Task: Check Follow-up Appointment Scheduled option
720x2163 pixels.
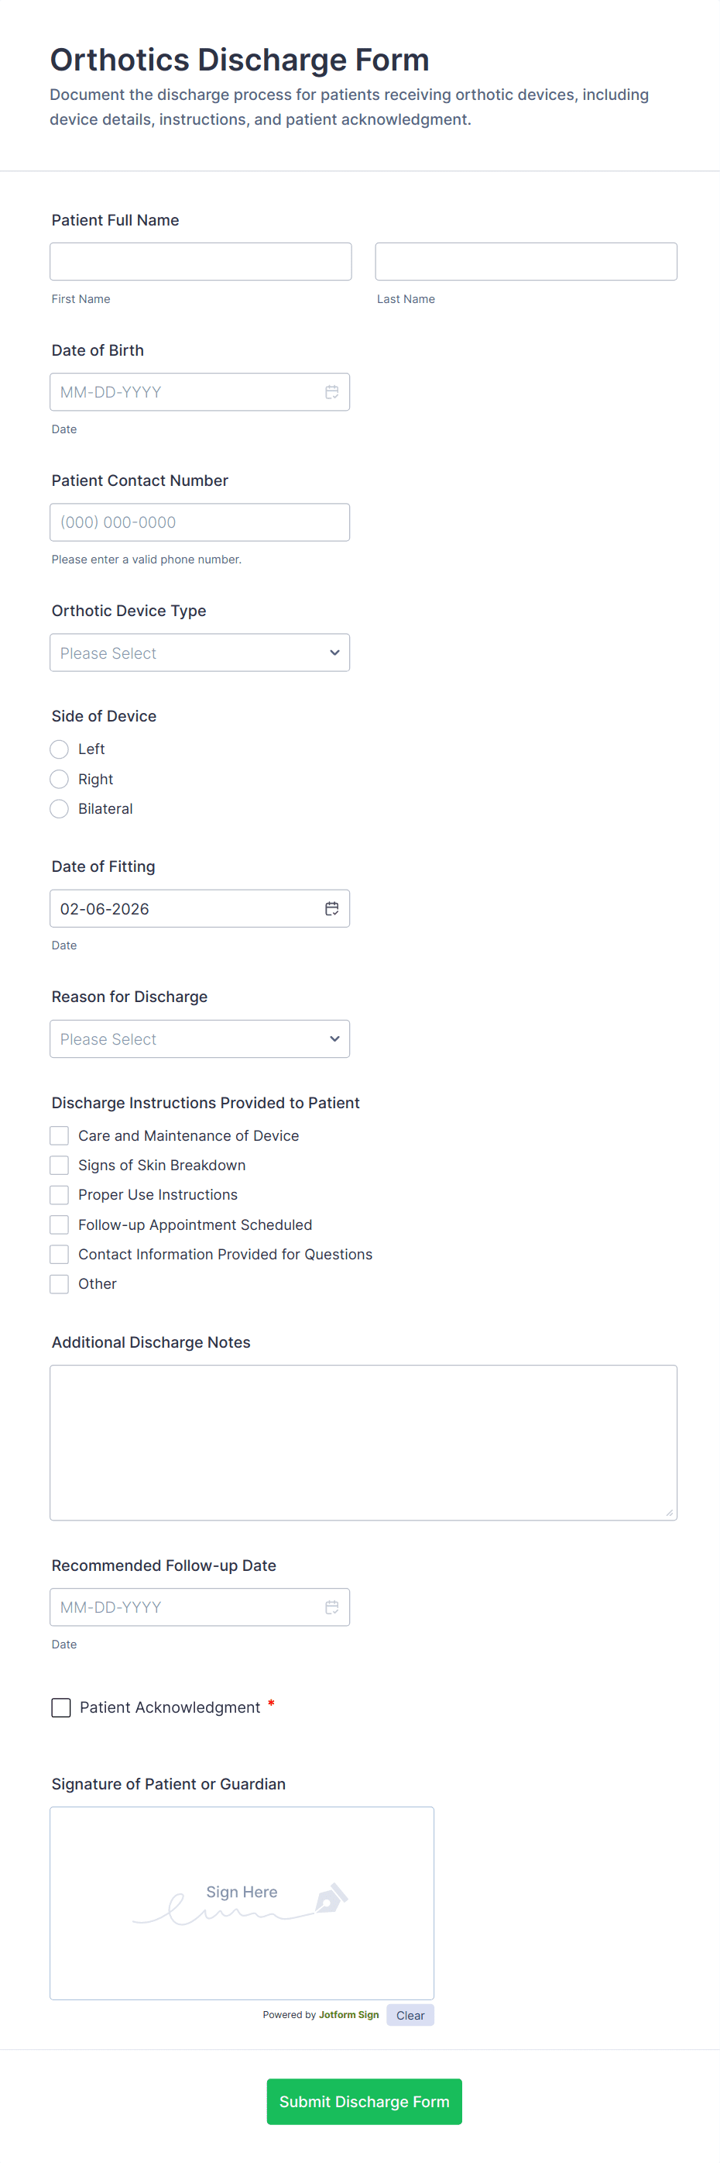Action: [x=60, y=1224]
